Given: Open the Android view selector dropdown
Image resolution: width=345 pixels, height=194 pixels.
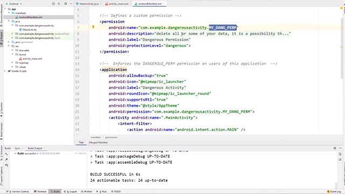Looking at the screenshot, I should 13,4.
